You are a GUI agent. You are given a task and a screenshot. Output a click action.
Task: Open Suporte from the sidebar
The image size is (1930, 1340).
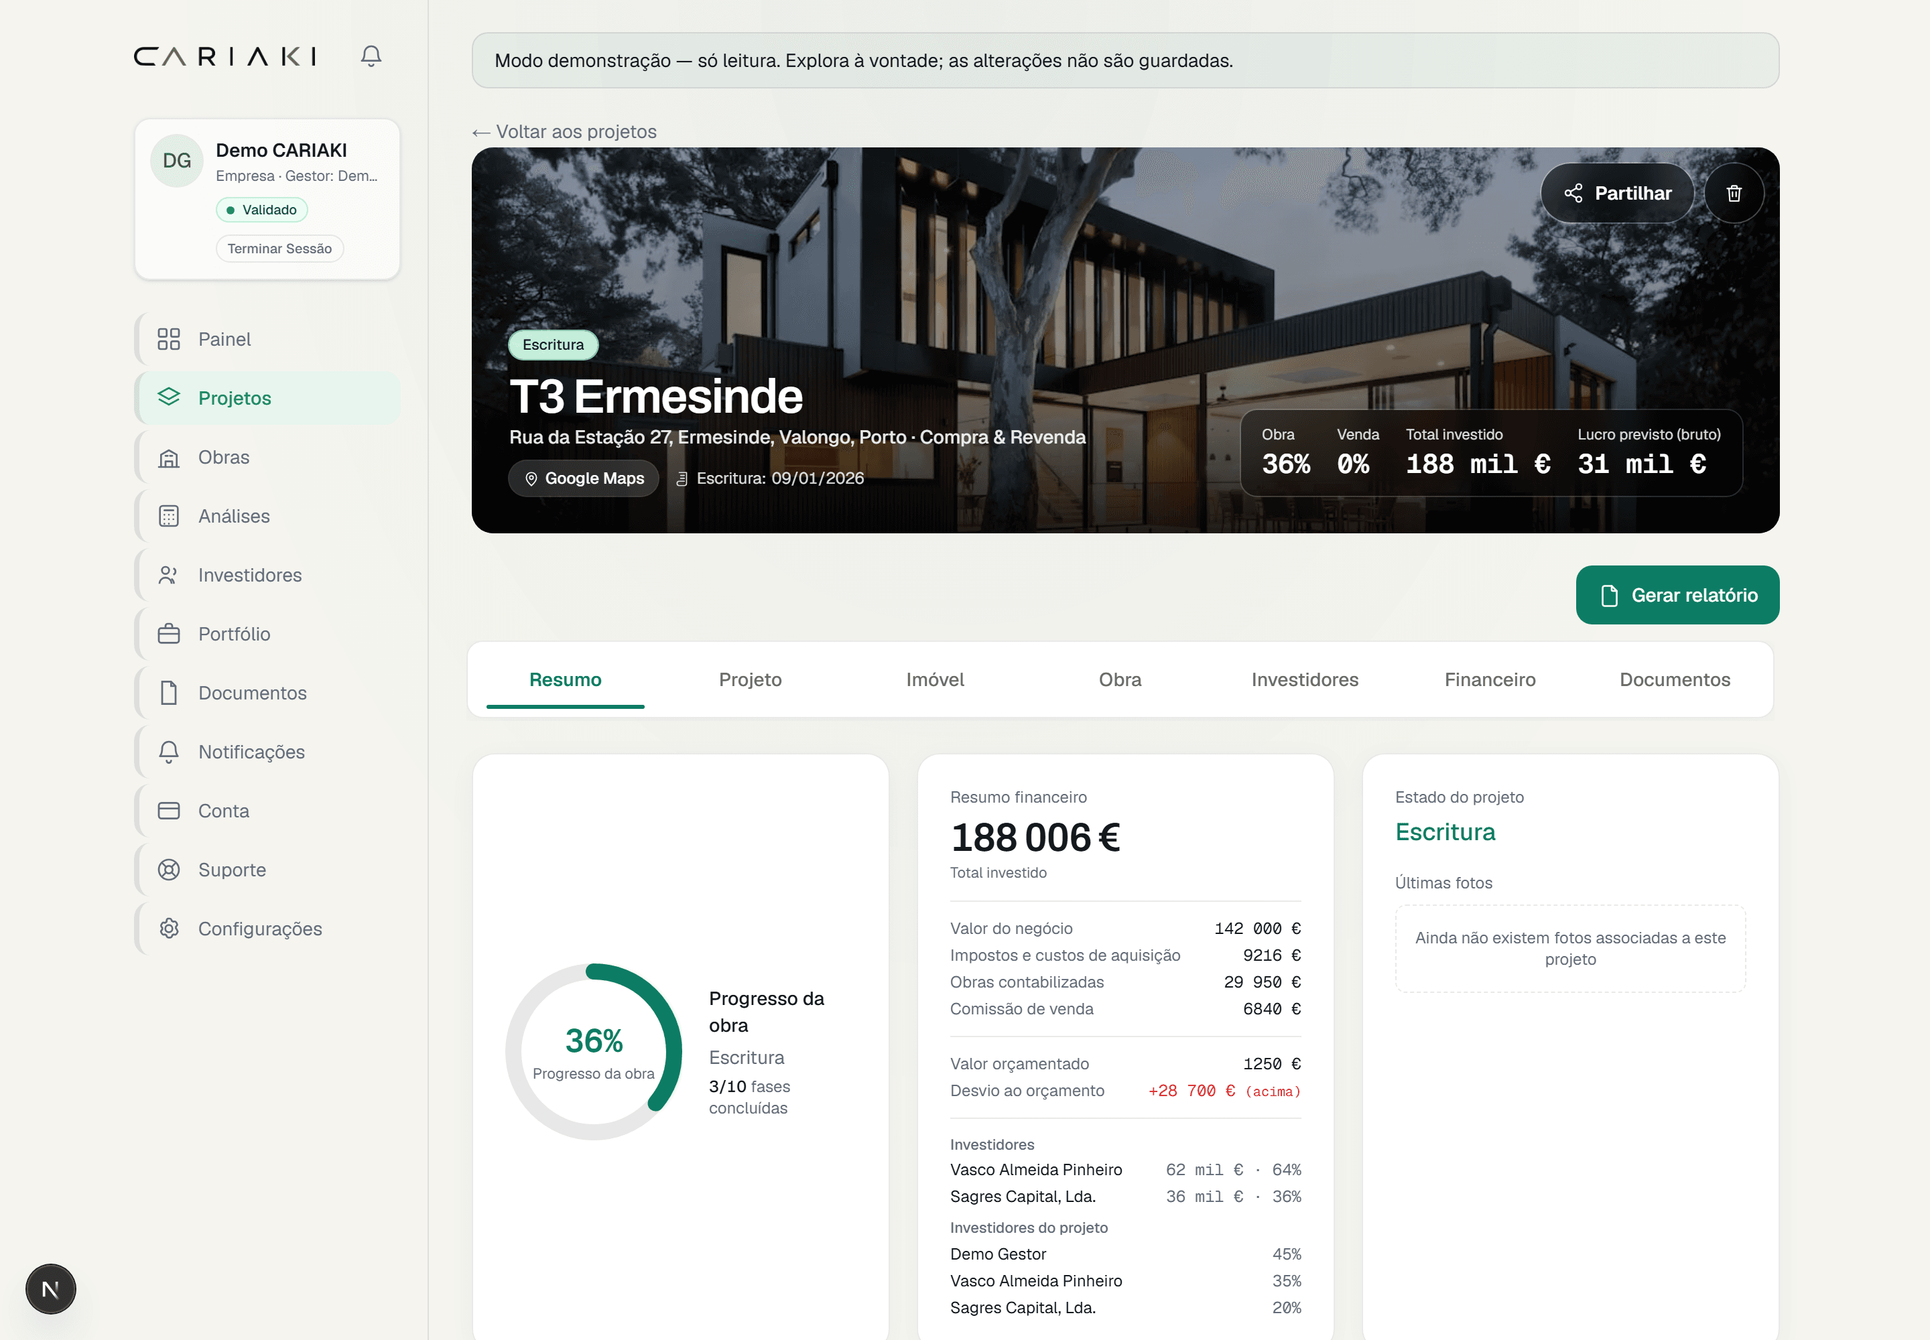tap(267, 870)
